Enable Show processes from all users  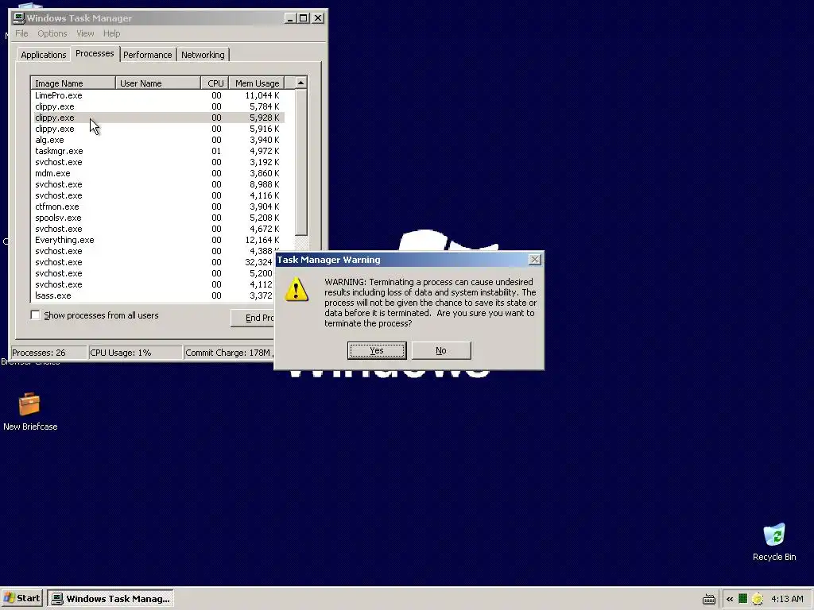click(x=35, y=315)
